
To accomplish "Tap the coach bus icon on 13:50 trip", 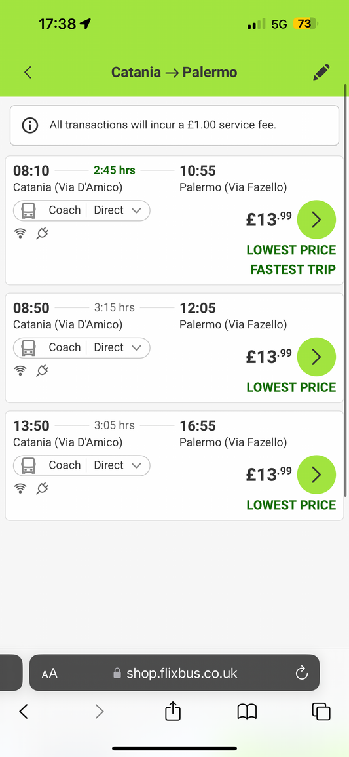I will [x=29, y=465].
